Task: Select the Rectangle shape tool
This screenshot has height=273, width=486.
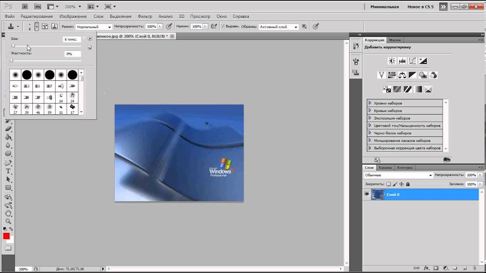Action: 8,187
